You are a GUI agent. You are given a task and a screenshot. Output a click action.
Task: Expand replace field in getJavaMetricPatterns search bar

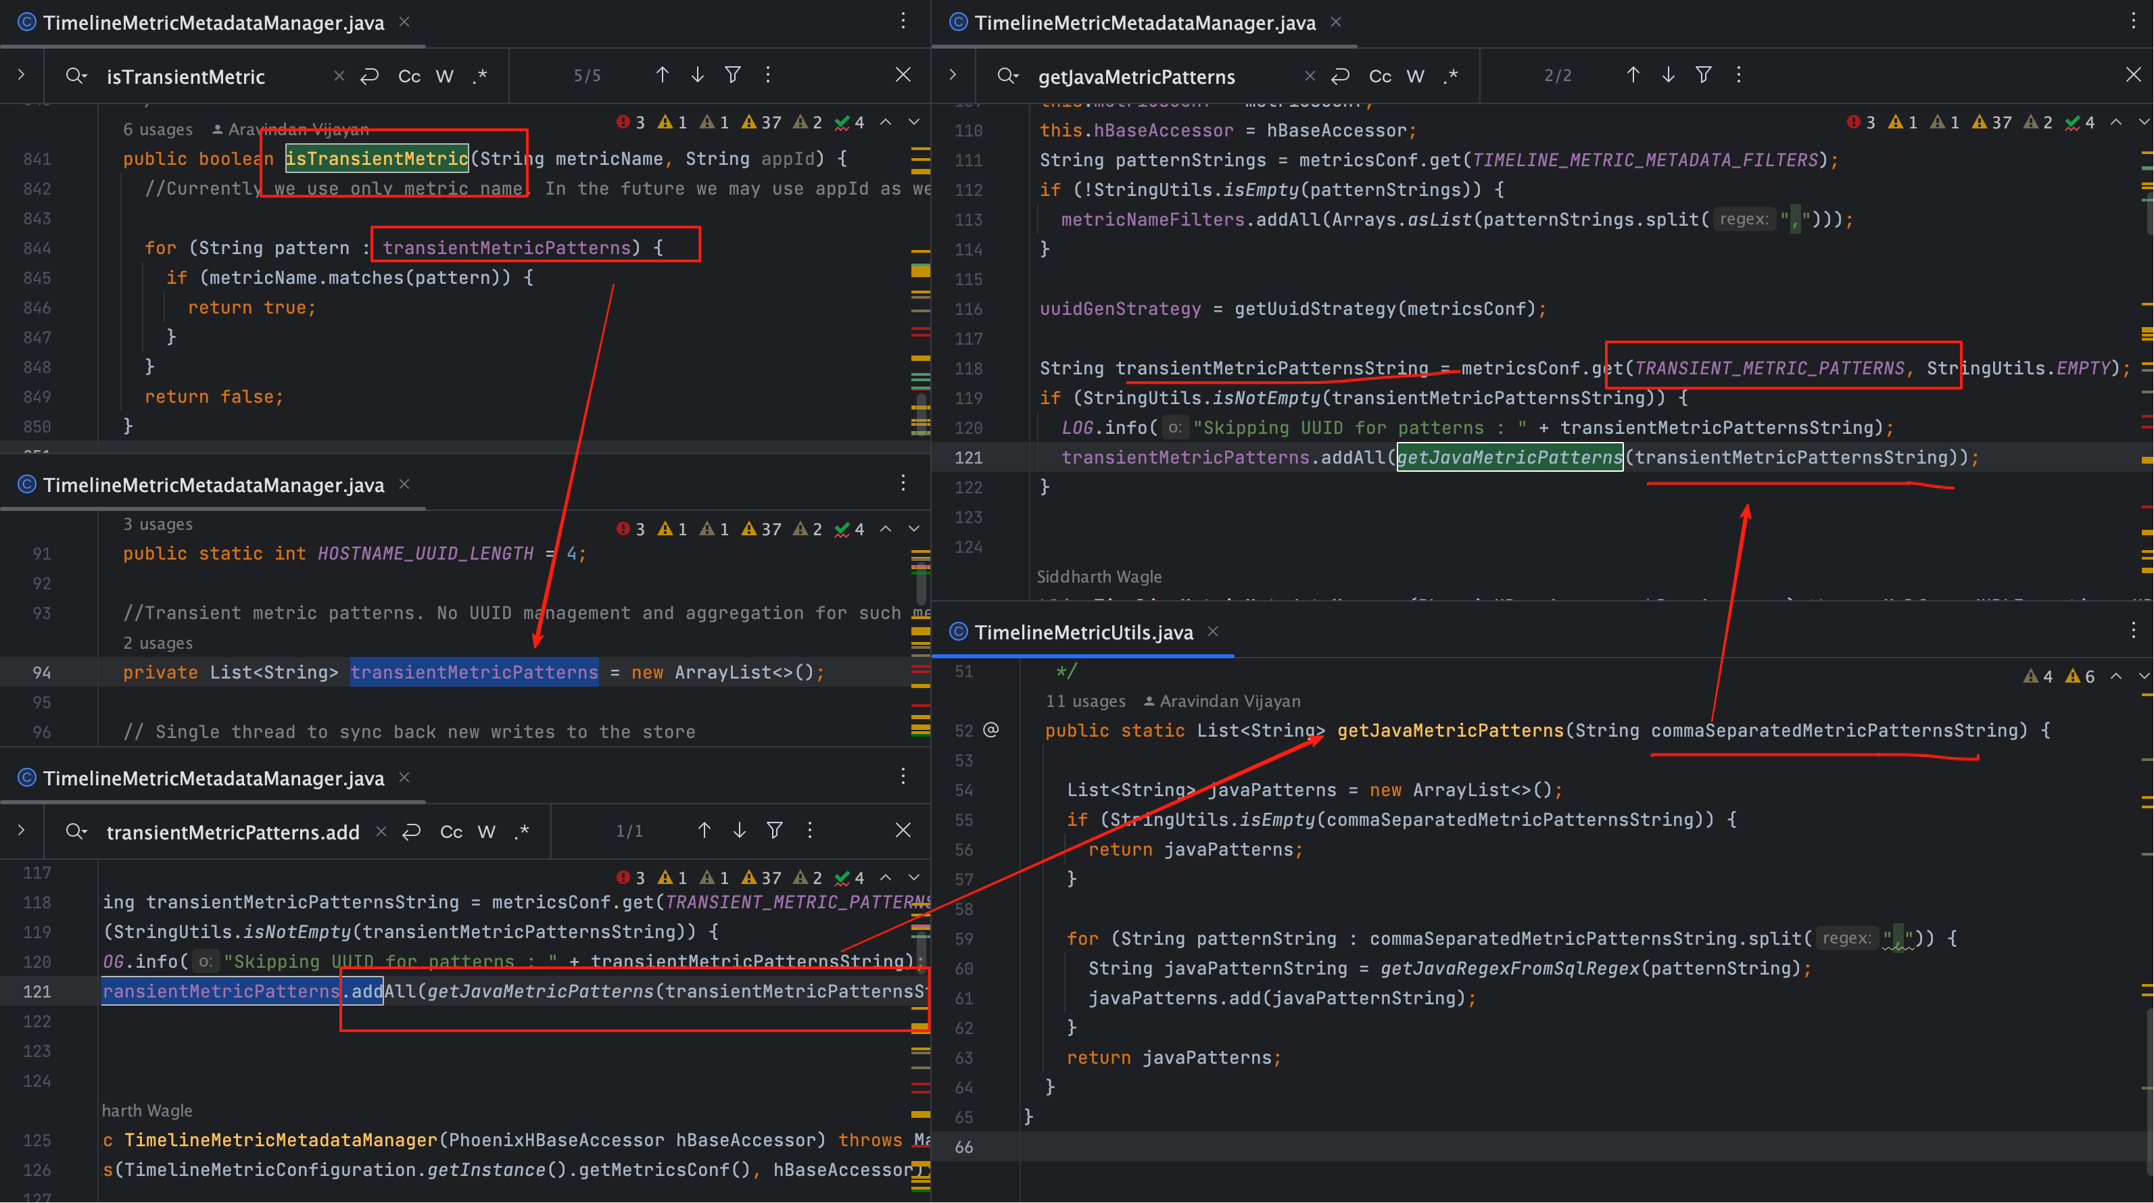[x=953, y=75]
